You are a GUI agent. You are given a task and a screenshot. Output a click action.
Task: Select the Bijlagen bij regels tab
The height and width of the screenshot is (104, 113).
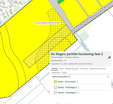72,69
